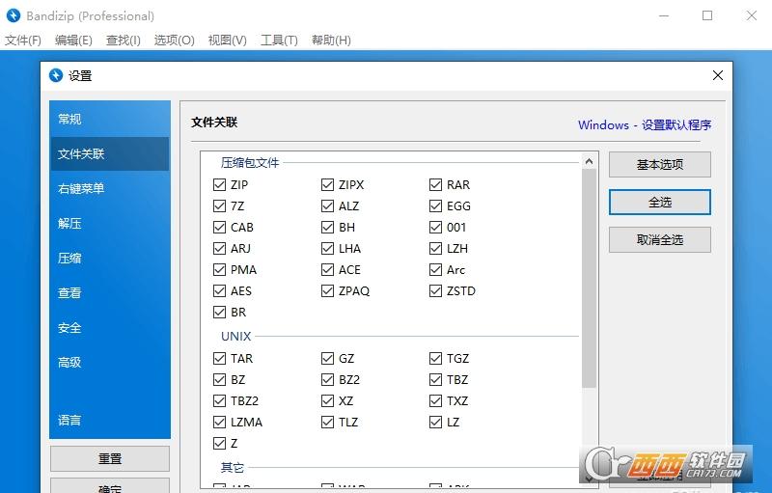
Task: Uncheck the TAR checkbox
Action: [x=219, y=358]
